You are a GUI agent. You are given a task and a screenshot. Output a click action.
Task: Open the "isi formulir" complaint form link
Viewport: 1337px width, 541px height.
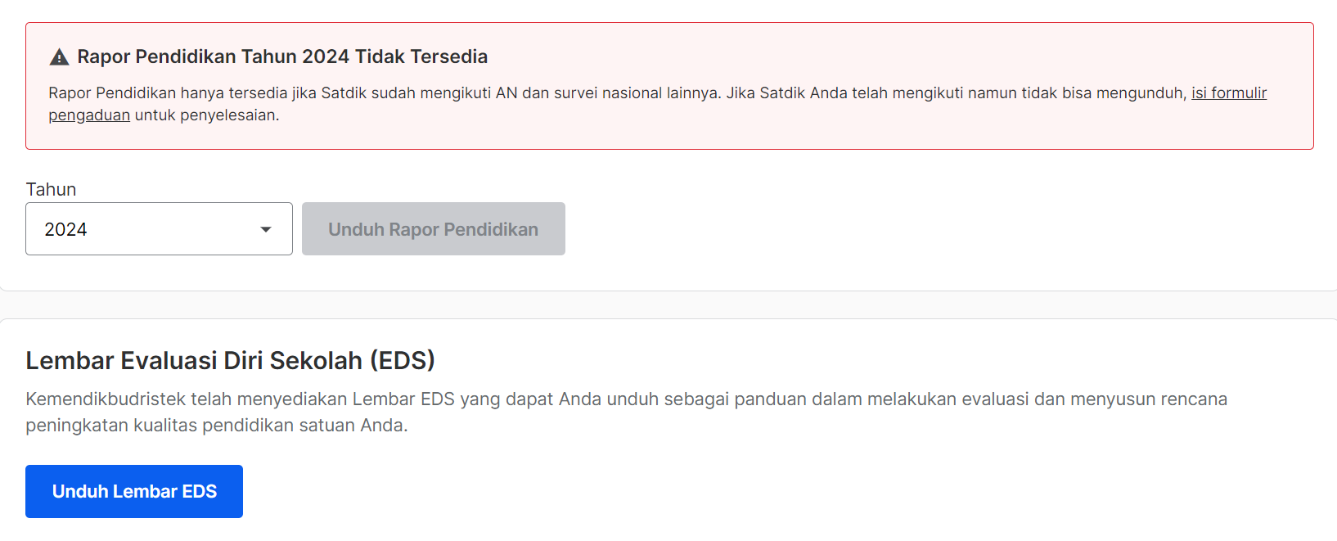[1228, 93]
